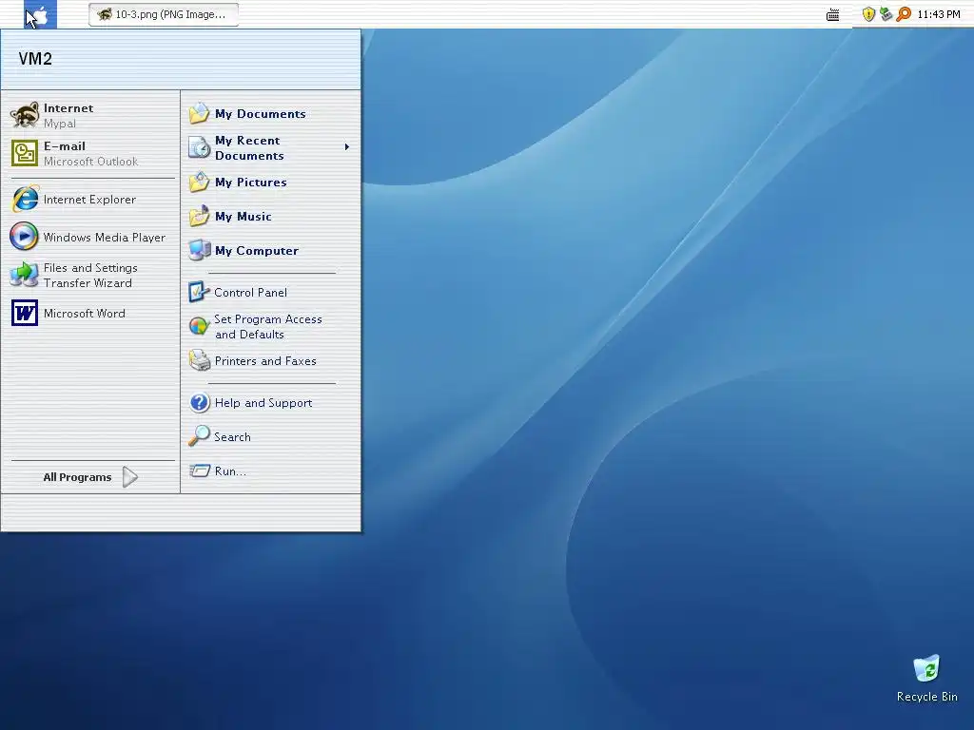Click the yellow security shield tray icon
Image resolution: width=974 pixels, height=730 pixels.
click(868, 14)
